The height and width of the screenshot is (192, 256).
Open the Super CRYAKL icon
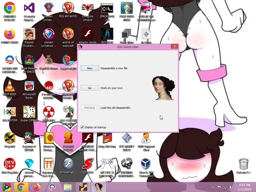pos(29,114)
